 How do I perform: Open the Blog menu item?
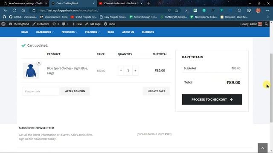111,32
